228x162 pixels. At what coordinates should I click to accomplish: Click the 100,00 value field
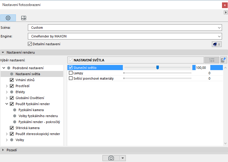tap(203, 68)
